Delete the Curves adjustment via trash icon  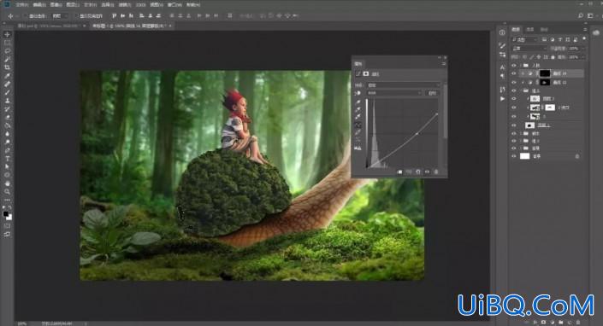(x=436, y=172)
